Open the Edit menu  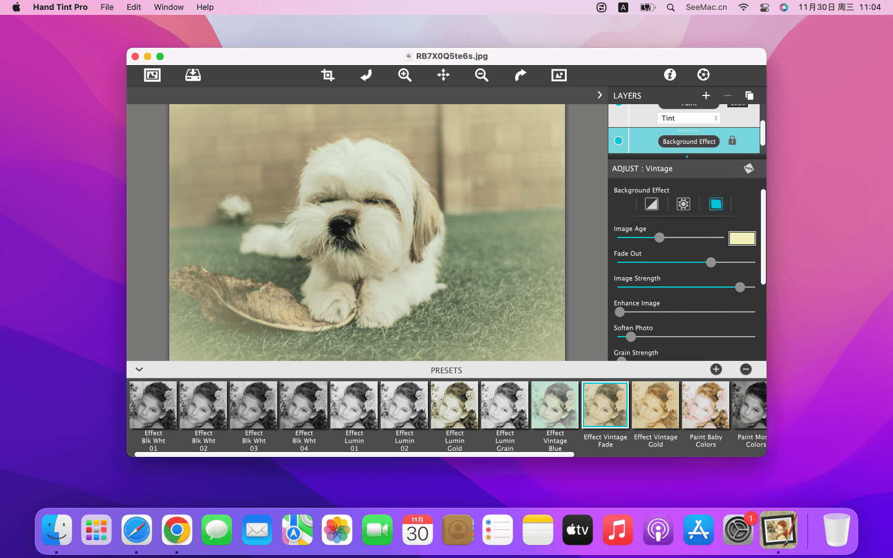[x=133, y=7]
